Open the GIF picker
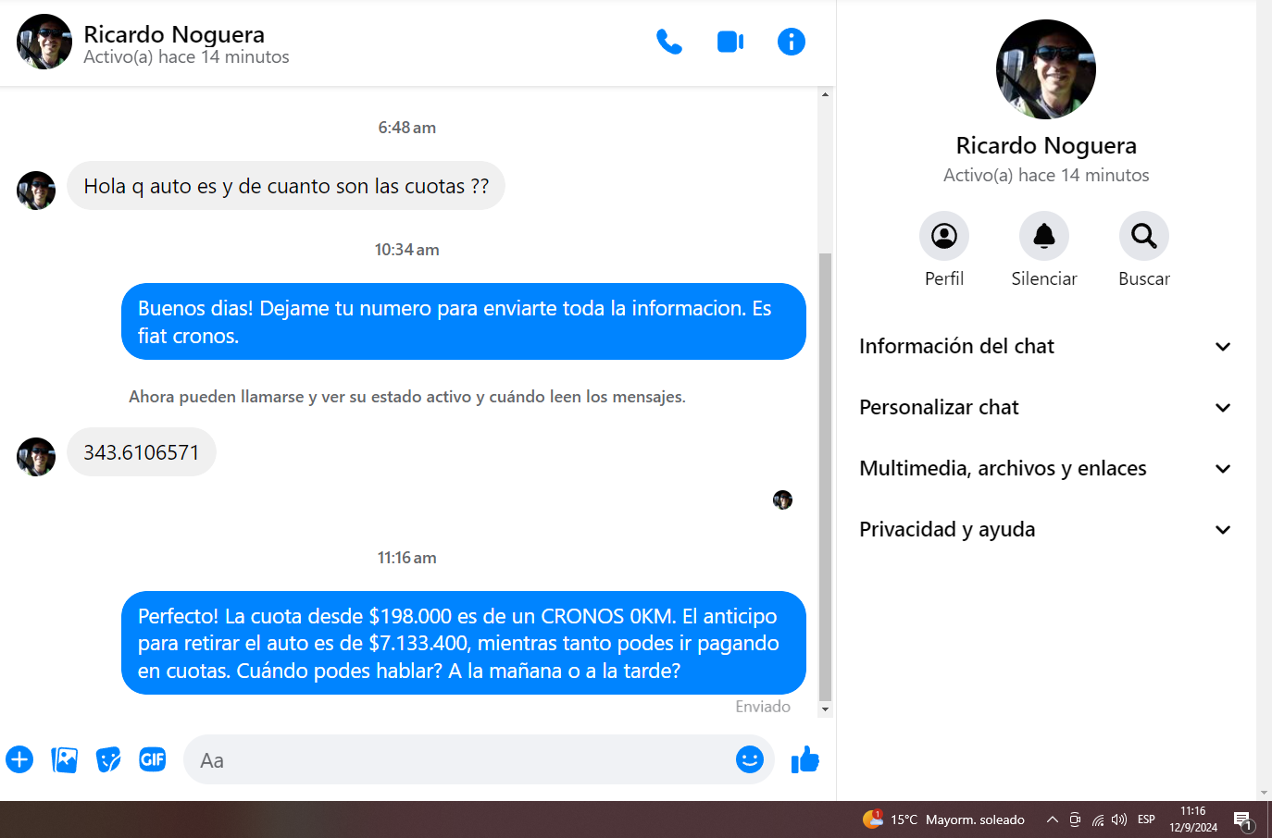Image resolution: width=1272 pixels, height=838 pixels. click(x=153, y=759)
